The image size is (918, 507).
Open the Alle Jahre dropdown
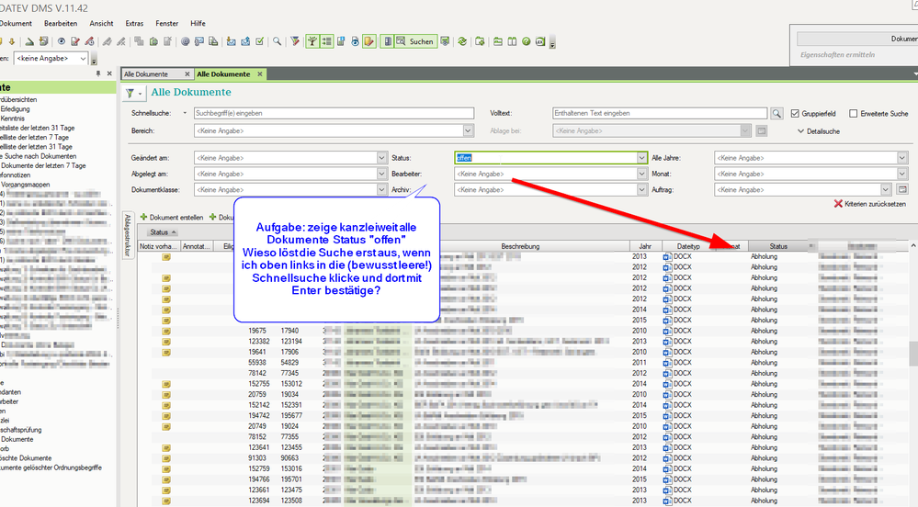point(901,158)
